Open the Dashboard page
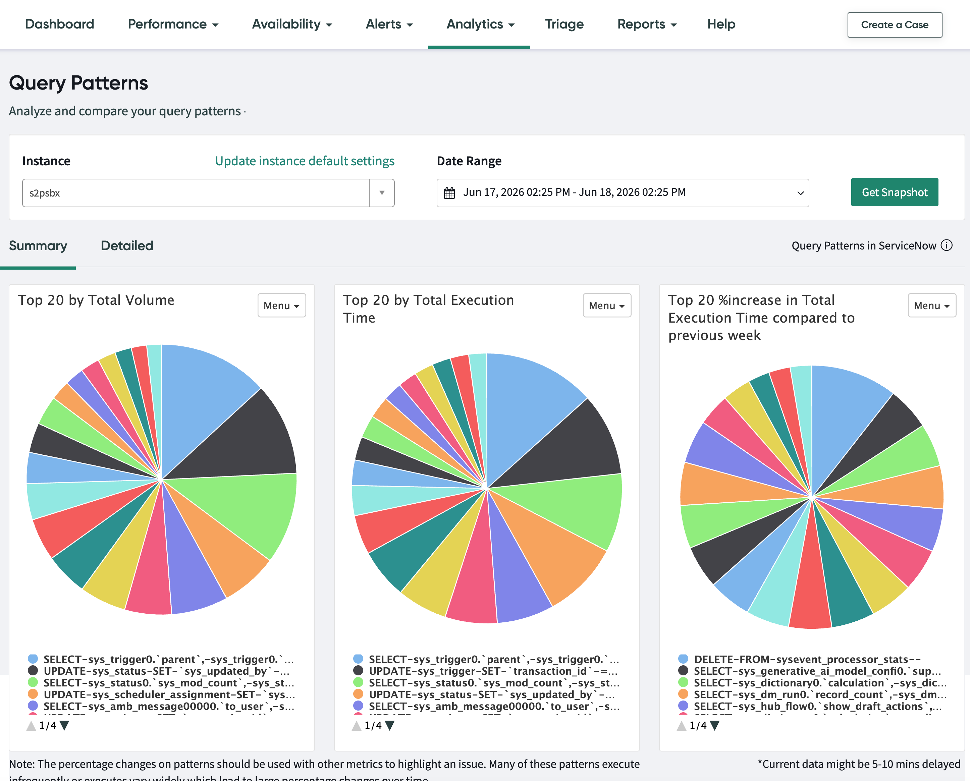The width and height of the screenshot is (970, 781). tap(59, 24)
